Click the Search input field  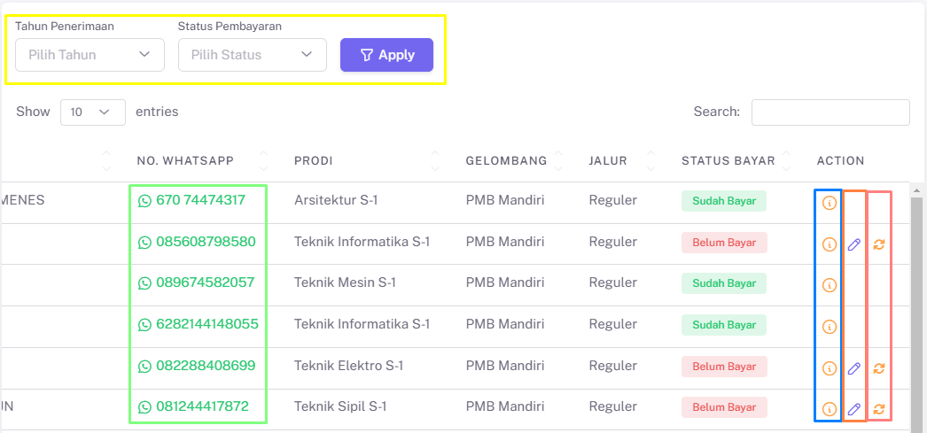pos(830,112)
